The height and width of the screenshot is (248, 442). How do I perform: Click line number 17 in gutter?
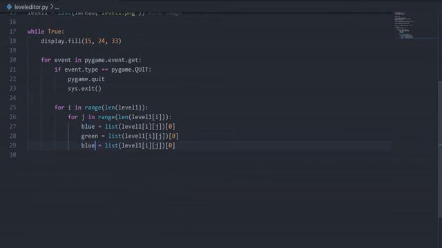click(12, 32)
